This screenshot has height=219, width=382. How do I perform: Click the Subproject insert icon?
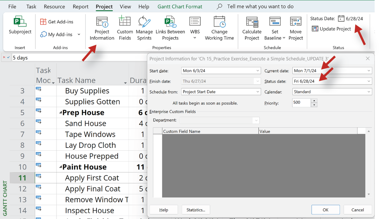tap(20, 21)
